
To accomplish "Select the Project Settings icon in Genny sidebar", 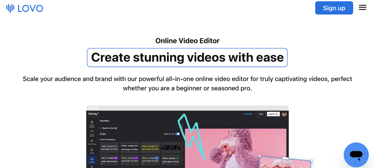I will [x=92, y=124].
